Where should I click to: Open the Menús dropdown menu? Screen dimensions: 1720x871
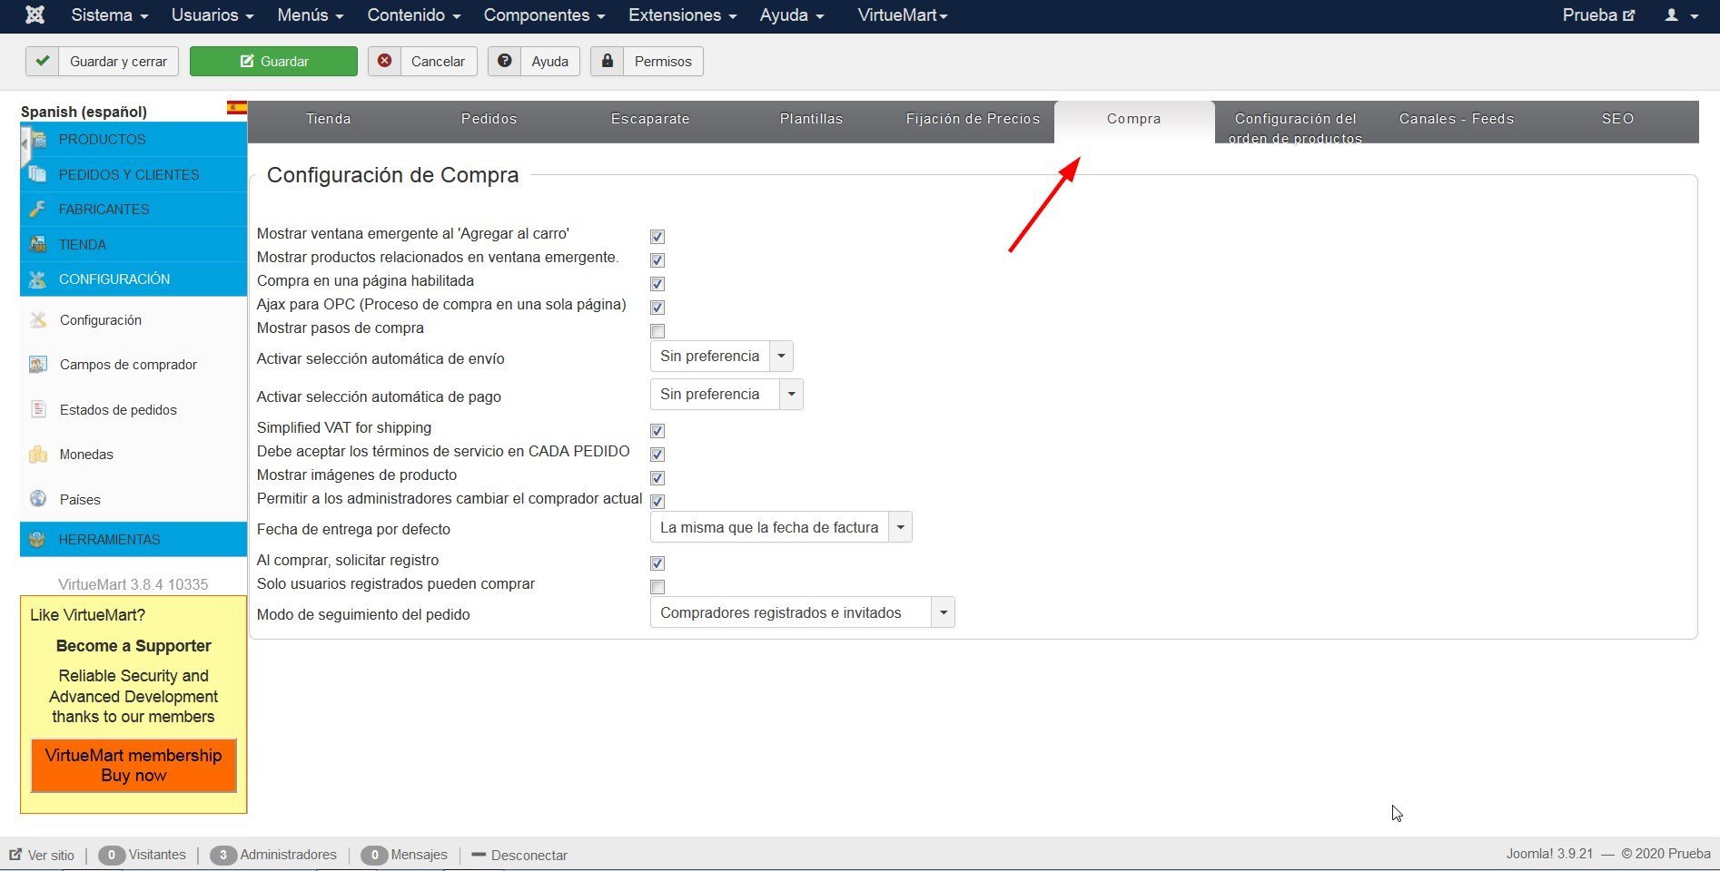[311, 15]
